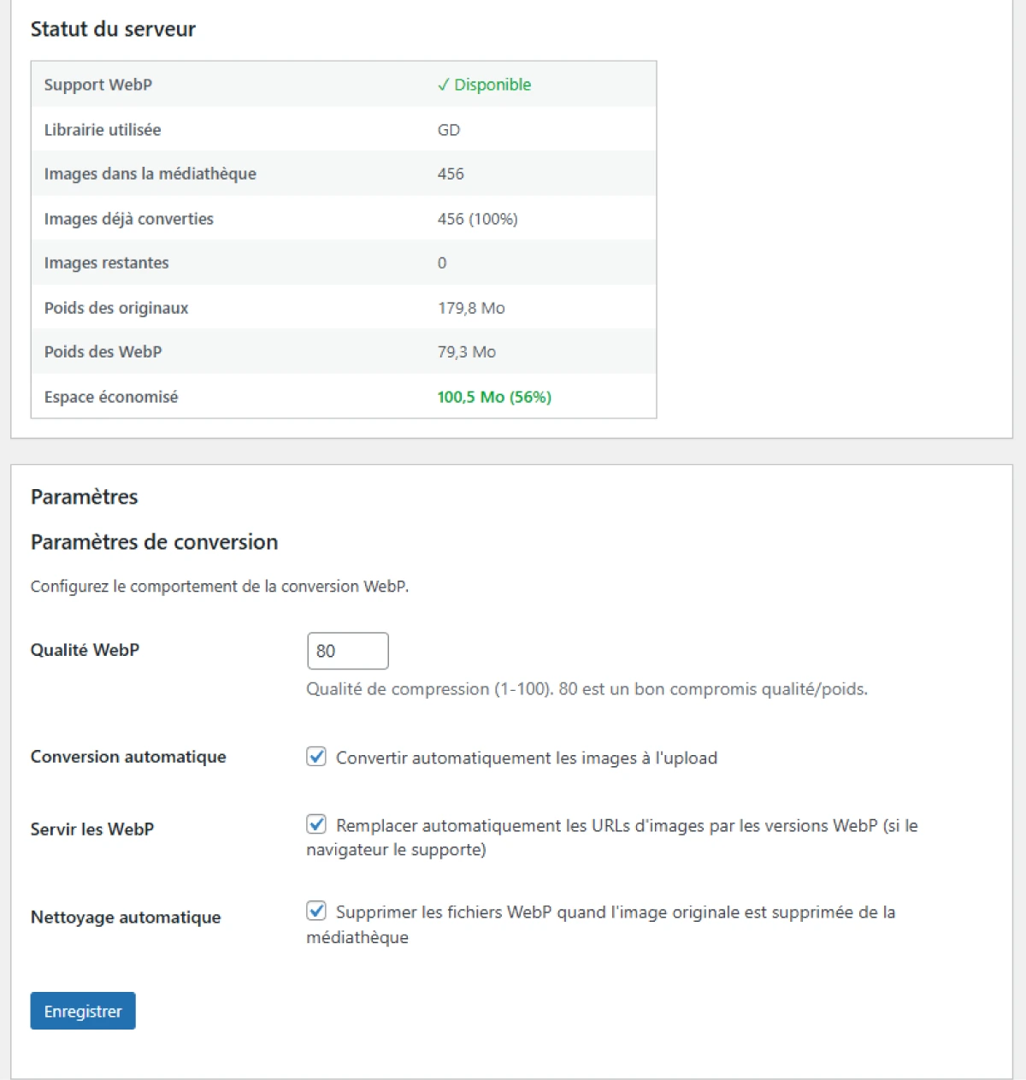Screen dimensions: 1026x1080
Task: Click the Conversion automatique setting label
Action: [x=128, y=757]
